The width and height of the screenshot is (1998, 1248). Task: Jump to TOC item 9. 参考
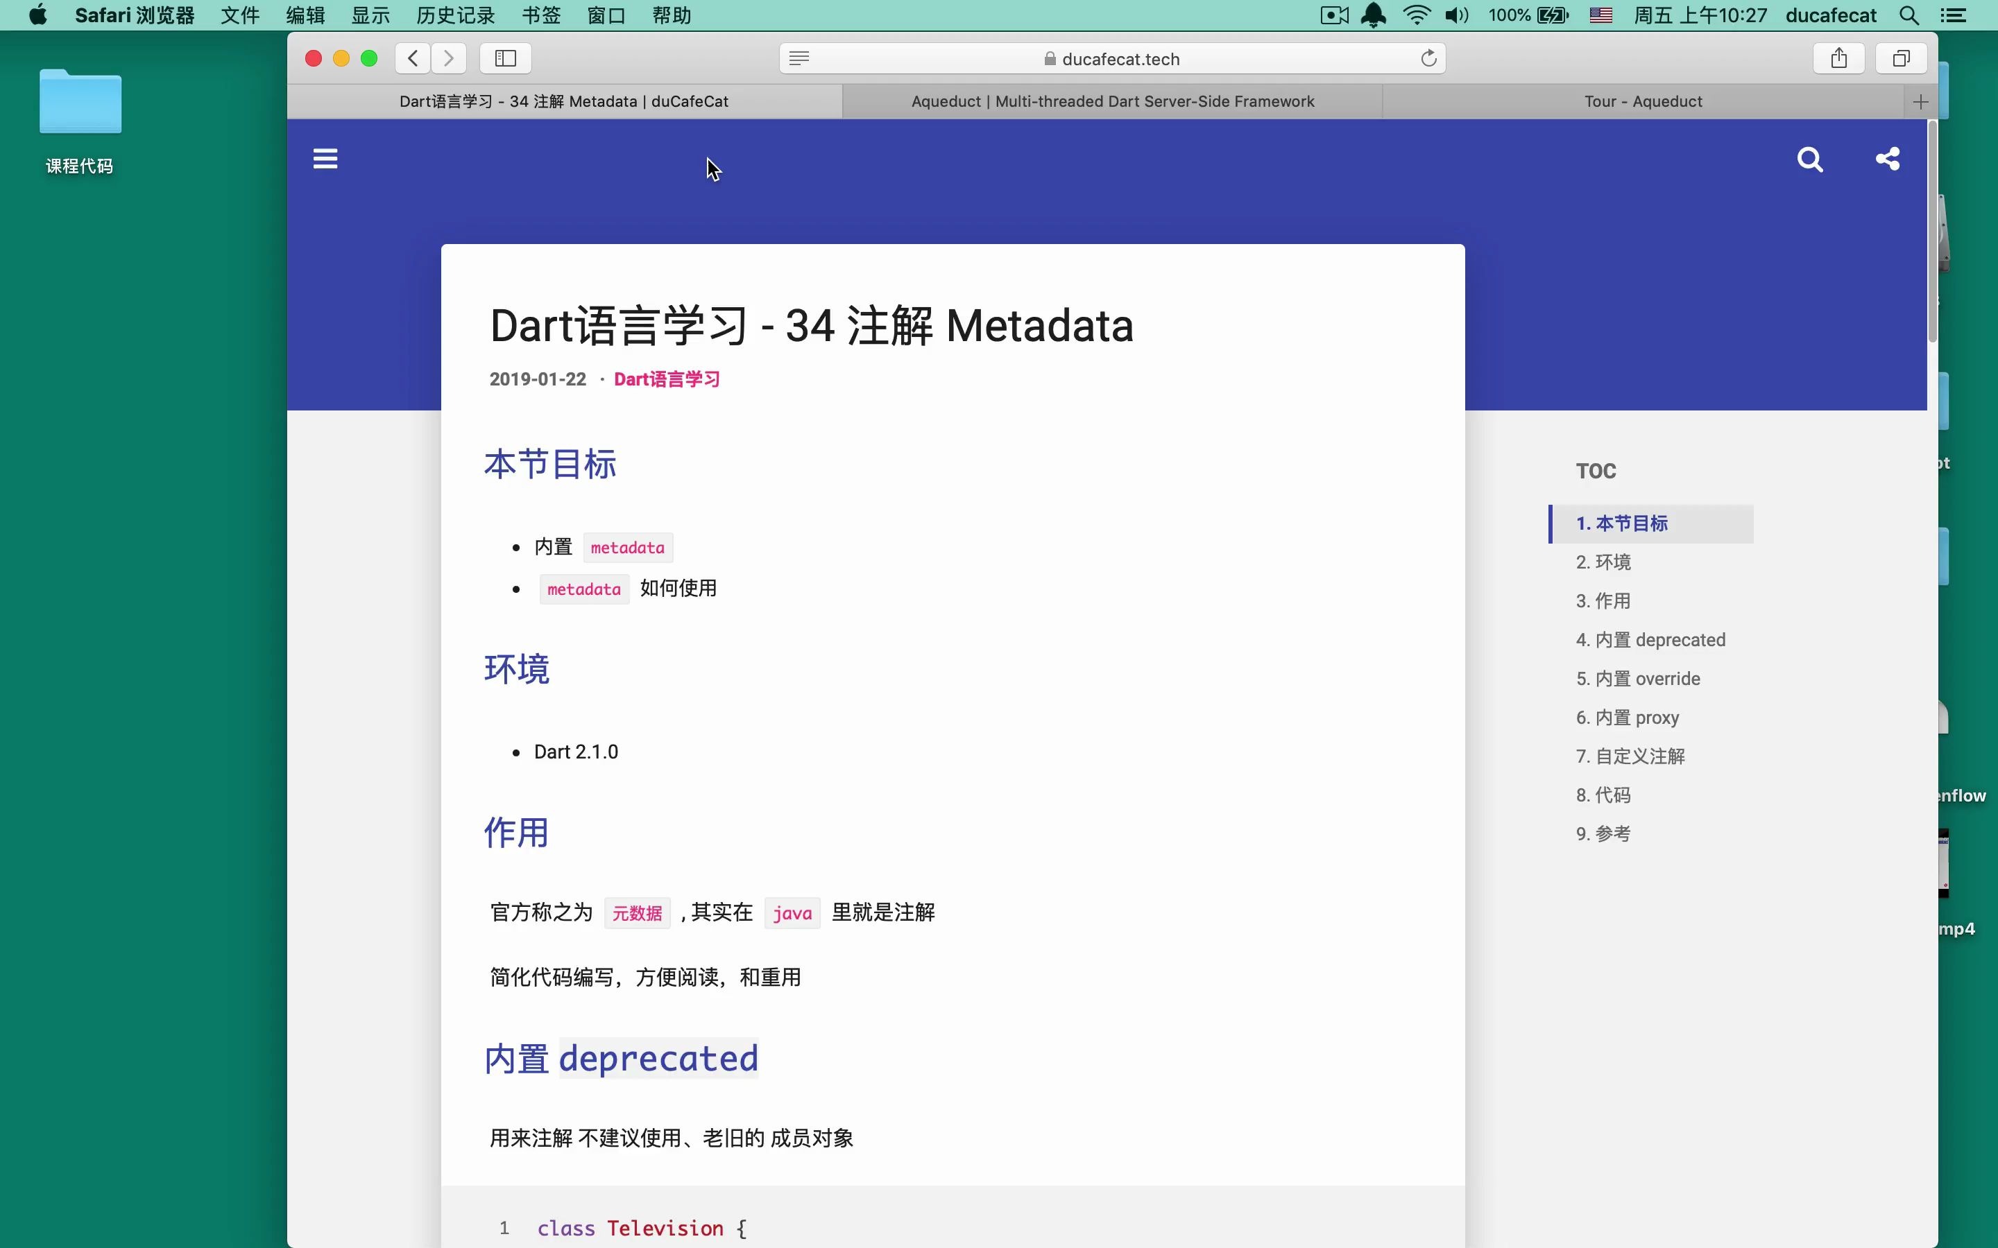1603,833
